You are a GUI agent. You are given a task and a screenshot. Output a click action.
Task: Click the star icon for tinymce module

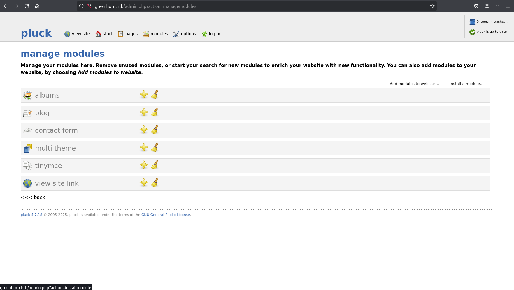(x=144, y=165)
